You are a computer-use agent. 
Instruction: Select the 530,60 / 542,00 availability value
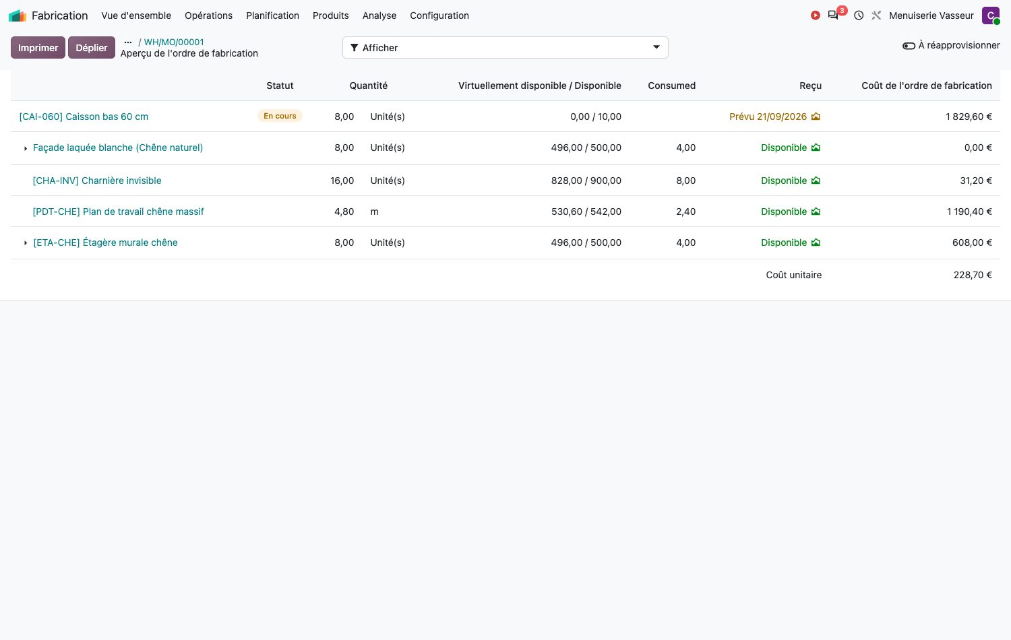tap(586, 212)
